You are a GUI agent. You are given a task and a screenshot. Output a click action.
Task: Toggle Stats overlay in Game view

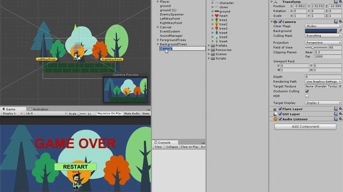click(146, 114)
